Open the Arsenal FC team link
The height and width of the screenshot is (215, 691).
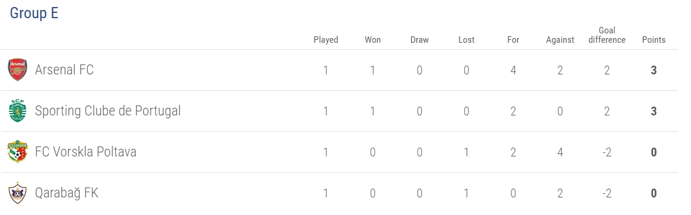click(64, 70)
